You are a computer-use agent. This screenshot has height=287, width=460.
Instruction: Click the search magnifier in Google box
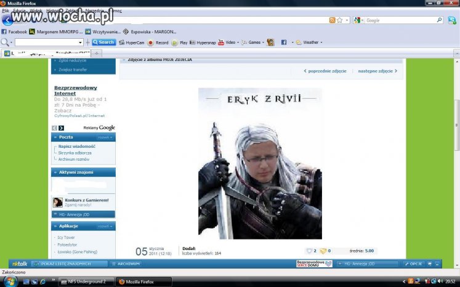tap(439, 20)
